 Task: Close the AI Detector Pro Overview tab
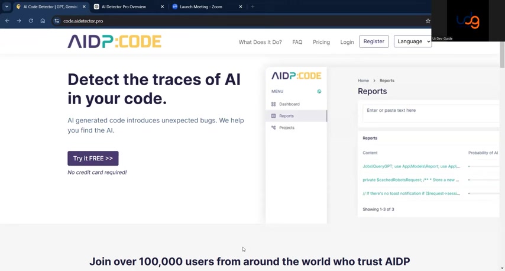[162, 7]
